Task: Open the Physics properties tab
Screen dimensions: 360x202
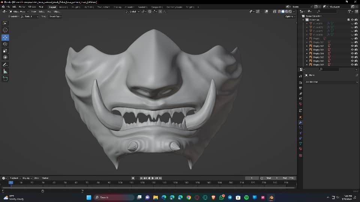Action: [300, 133]
